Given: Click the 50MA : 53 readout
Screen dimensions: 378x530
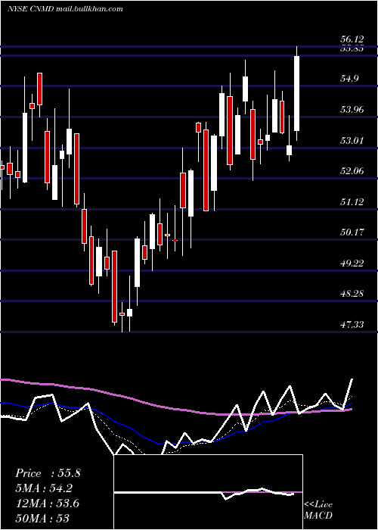Looking at the screenshot, I should pos(42,519).
